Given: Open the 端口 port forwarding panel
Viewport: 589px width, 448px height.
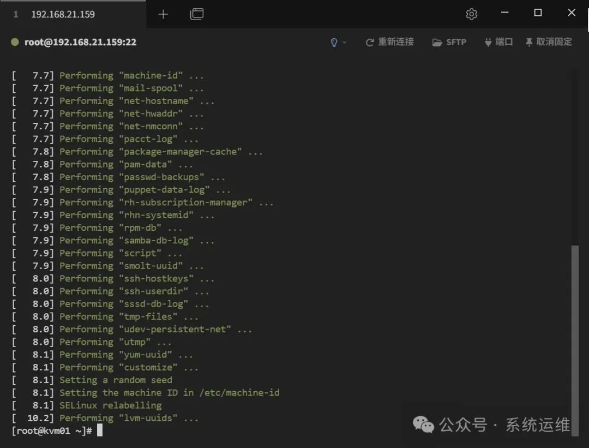Looking at the screenshot, I should point(498,42).
